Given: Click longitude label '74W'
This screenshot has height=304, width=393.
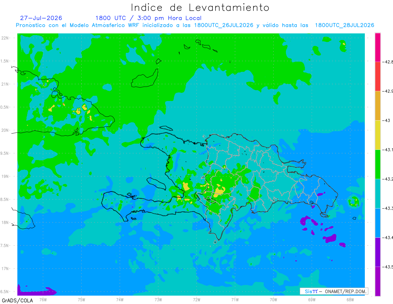Looking at the screenshot, I should [x=120, y=299].
